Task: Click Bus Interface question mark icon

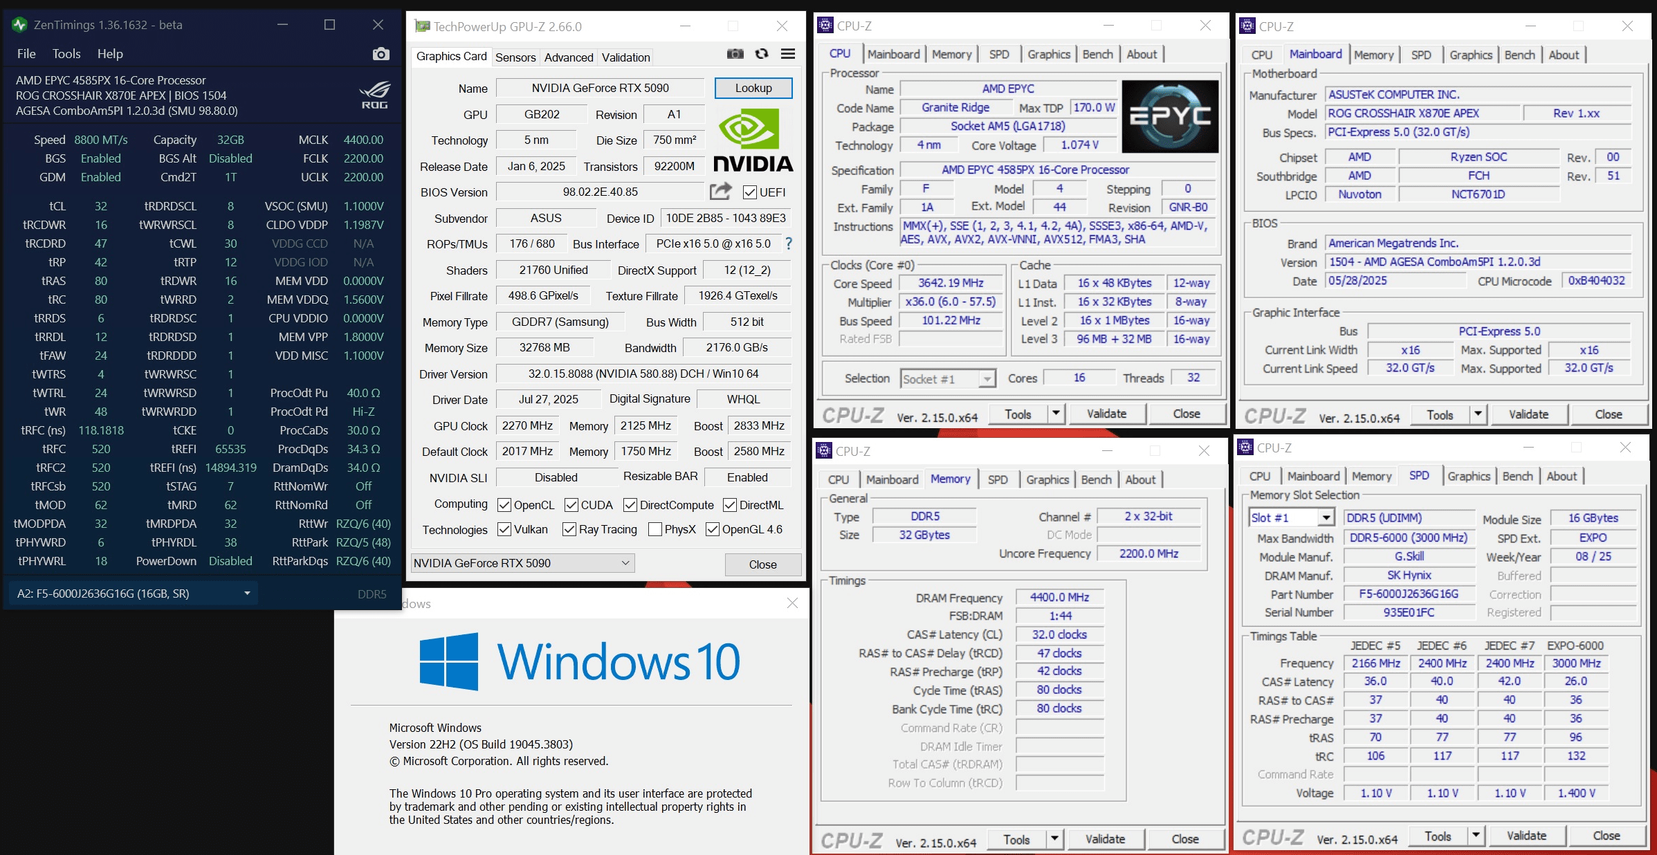Action: pos(788,243)
